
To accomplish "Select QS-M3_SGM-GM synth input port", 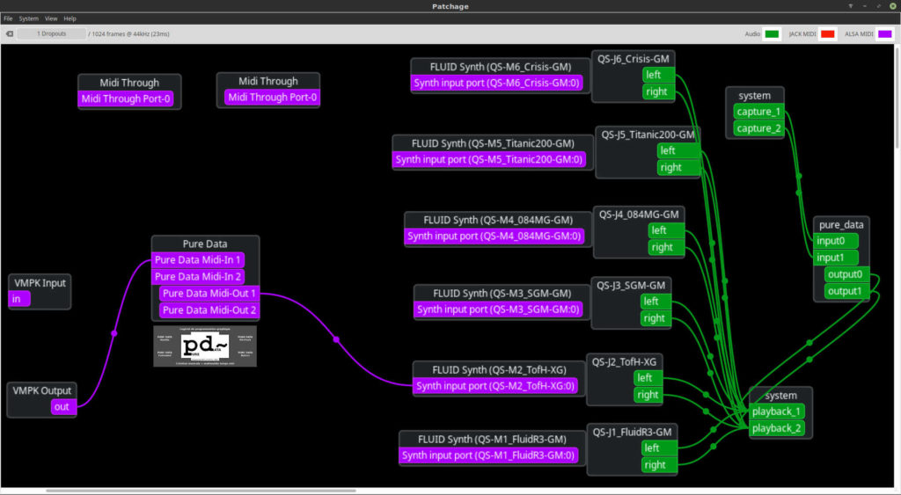I will click(x=498, y=309).
